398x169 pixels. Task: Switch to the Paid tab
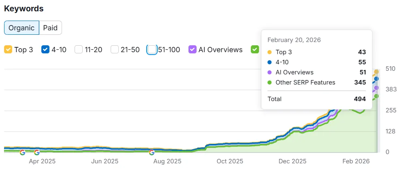51,28
